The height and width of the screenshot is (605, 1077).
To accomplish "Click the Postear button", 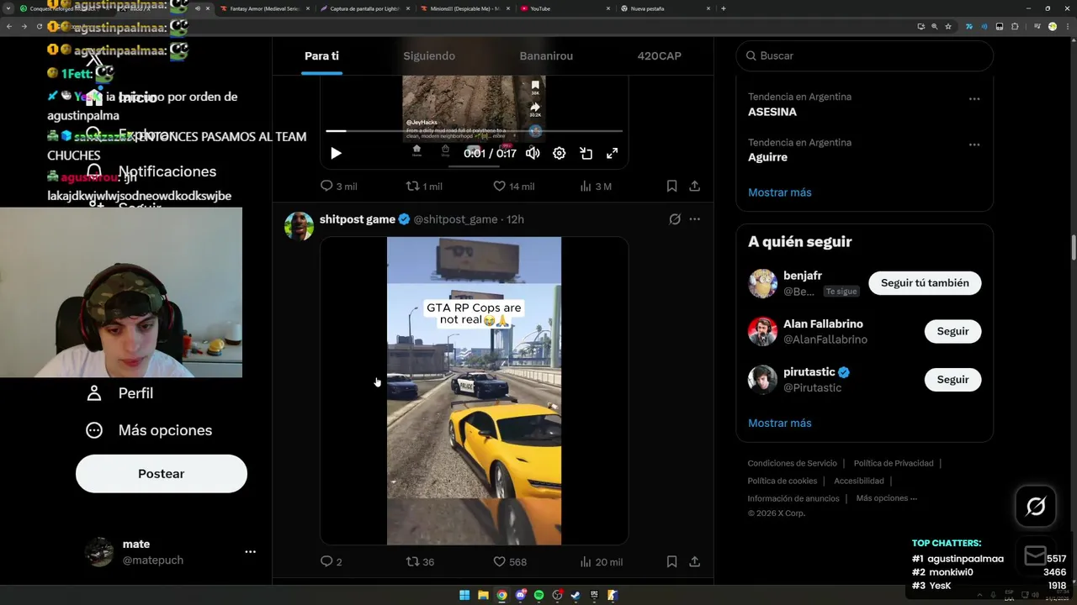I will coord(162,474).
